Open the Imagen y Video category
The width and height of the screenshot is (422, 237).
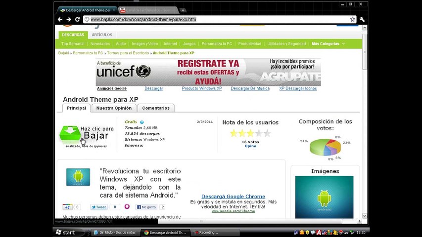click(145, 44)
